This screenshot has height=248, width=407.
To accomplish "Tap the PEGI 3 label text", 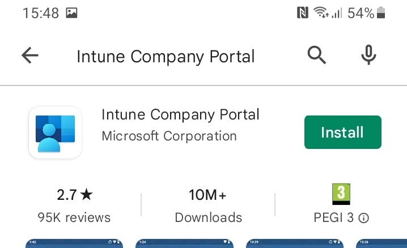I will [334, 217].
